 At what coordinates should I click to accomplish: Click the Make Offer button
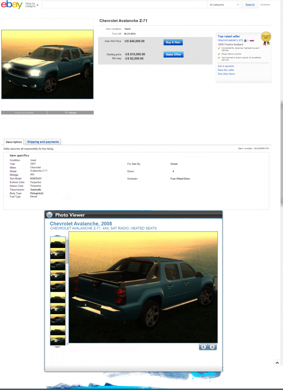(174, 54)
